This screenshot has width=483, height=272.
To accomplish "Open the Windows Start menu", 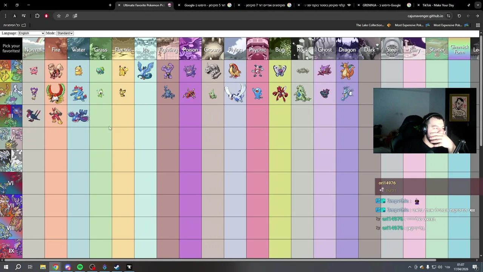I will tap(6, 267).
